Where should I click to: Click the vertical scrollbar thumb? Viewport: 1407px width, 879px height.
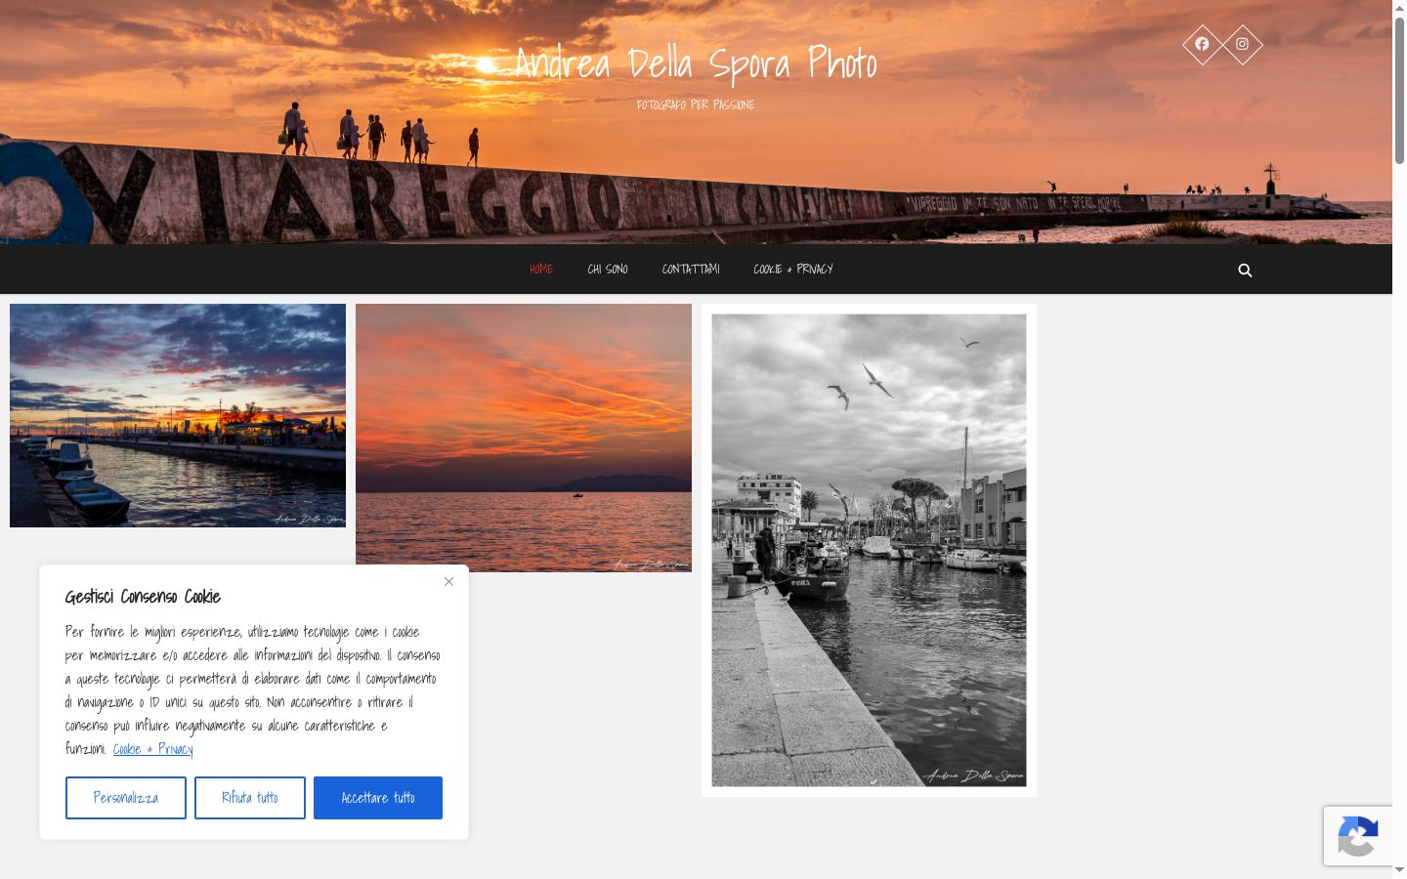click(x=1399, y=90)
